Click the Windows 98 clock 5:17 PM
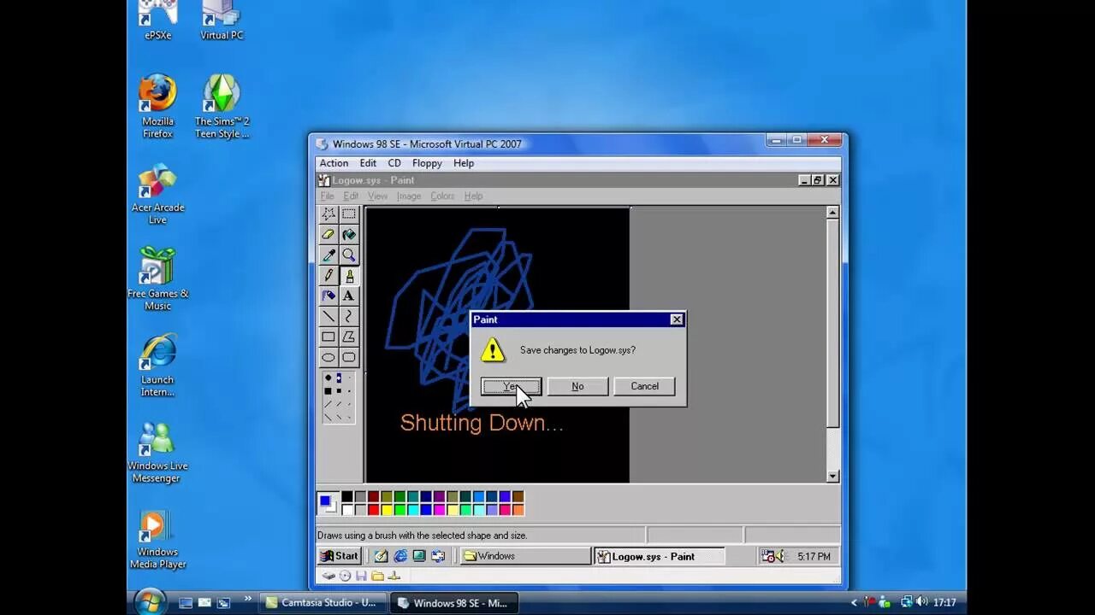 pos(814,556)
